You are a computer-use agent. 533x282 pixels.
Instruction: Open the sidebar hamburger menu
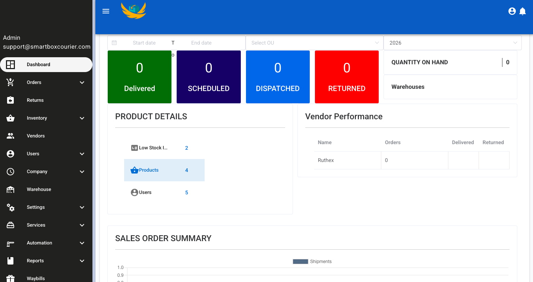coord(106,11)
